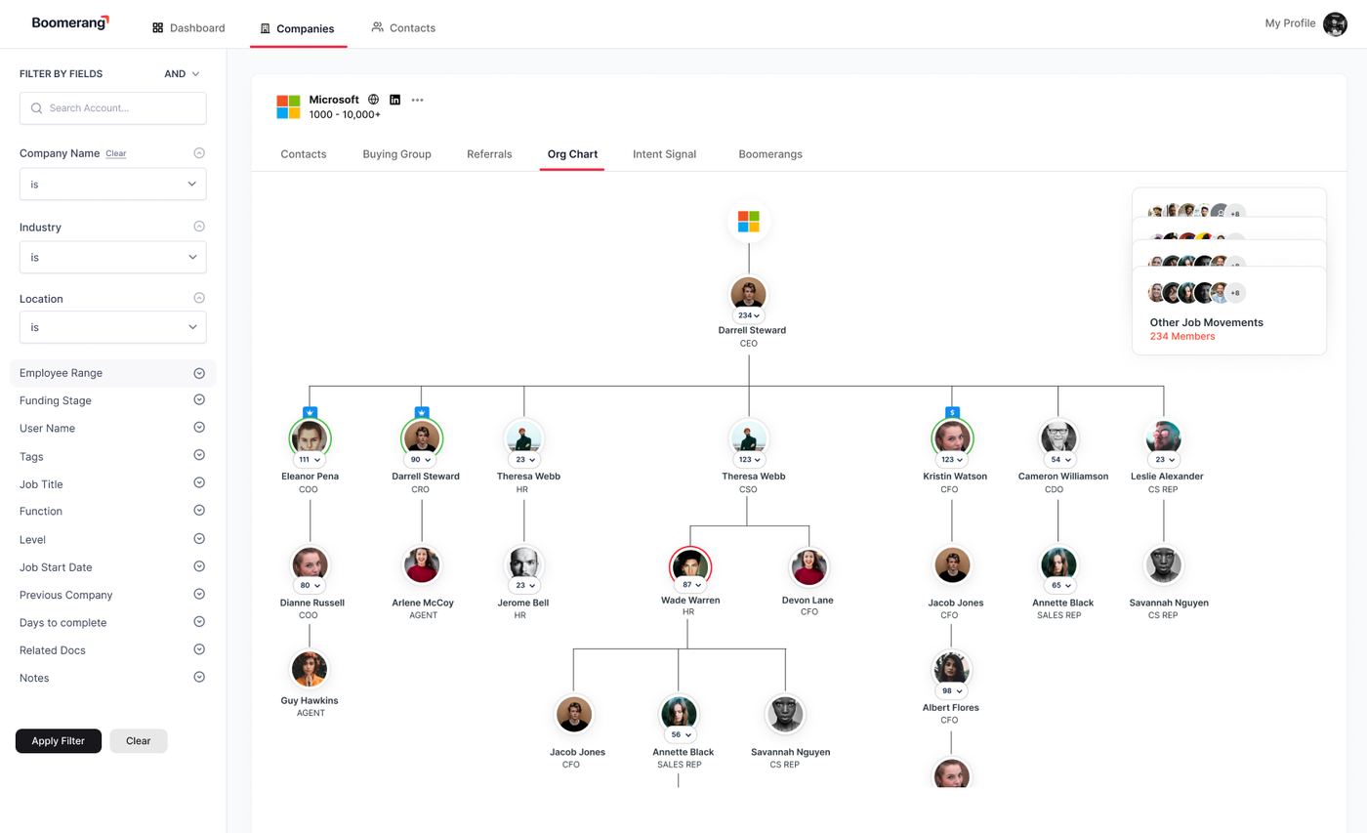Switch to the Contacts tab under Microsoft

[x=304, y=154]
